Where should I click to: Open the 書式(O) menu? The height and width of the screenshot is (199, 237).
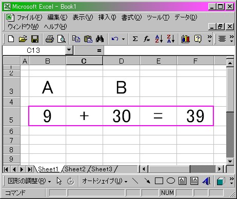(131, 17)
